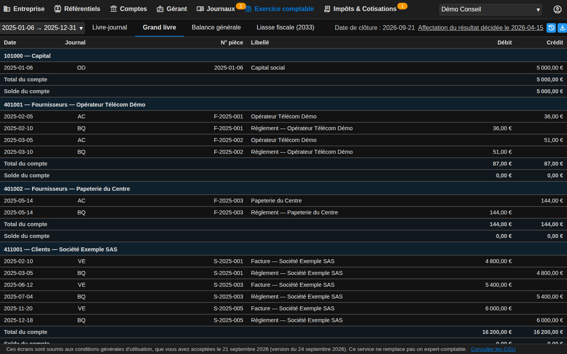Screen dimensions: 567x354
Task: Click the bank icon beside Comptes
Action: 114,9
